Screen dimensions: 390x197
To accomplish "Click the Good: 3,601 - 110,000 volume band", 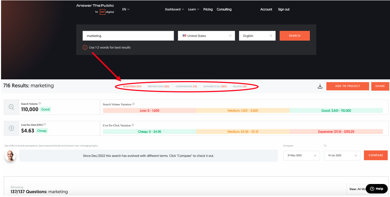I will click(x=336, y=110).
